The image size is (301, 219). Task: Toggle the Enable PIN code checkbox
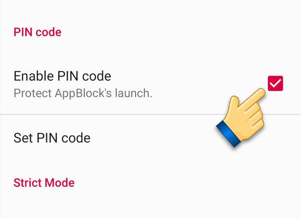275,83
